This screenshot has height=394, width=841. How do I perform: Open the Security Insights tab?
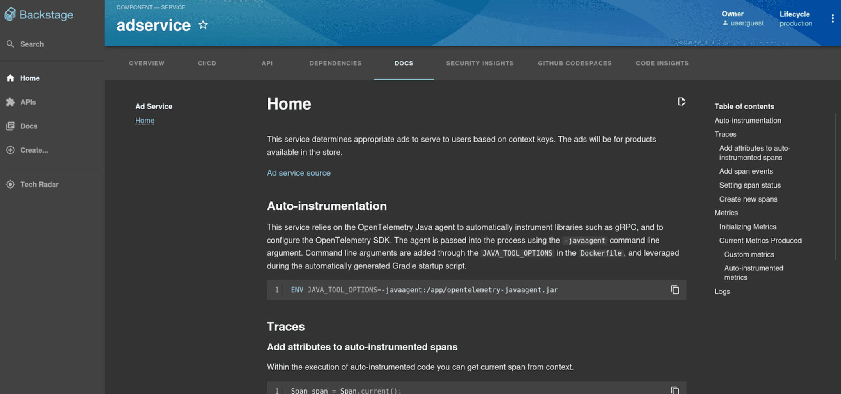pyautogui.click(x=480, y=63)
